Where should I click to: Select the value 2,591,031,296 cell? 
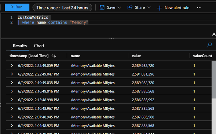[143, 74]
